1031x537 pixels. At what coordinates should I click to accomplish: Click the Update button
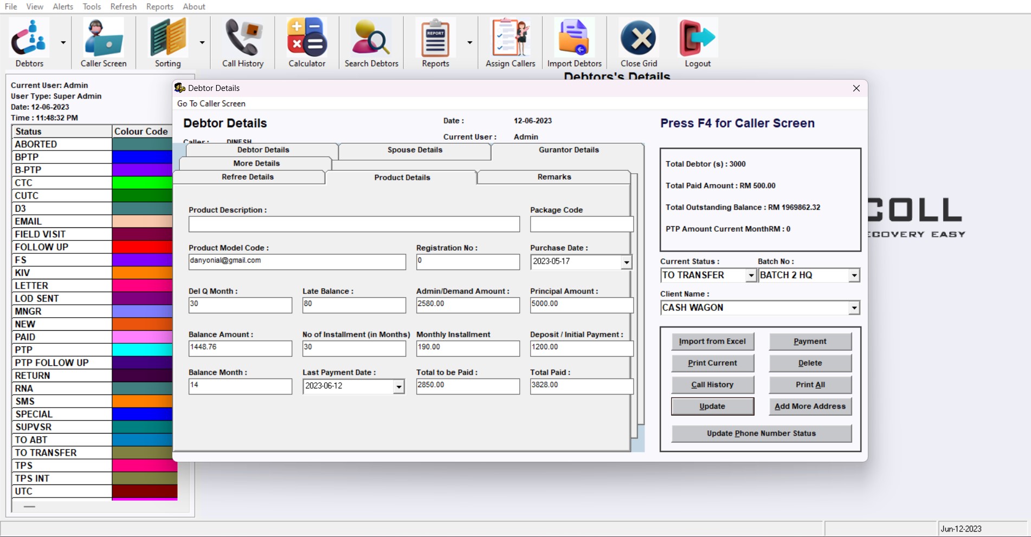coord(712,407)
